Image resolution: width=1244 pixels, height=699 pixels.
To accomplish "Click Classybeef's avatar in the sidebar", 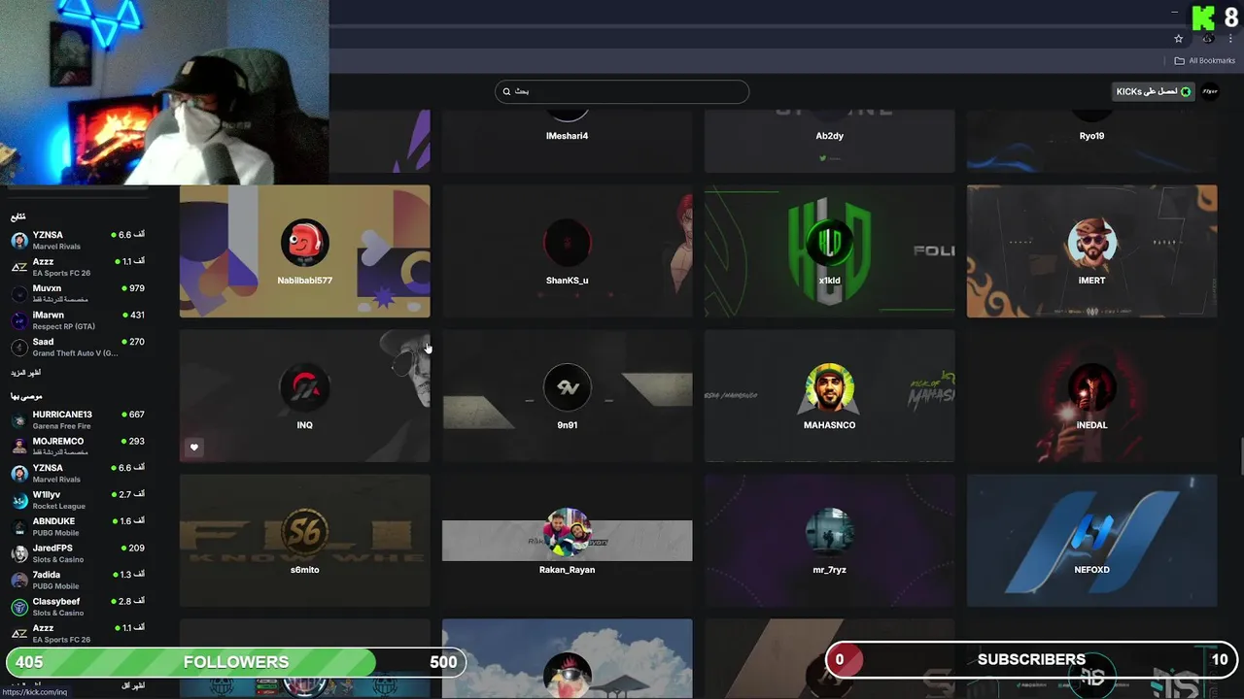I will 19,607.
